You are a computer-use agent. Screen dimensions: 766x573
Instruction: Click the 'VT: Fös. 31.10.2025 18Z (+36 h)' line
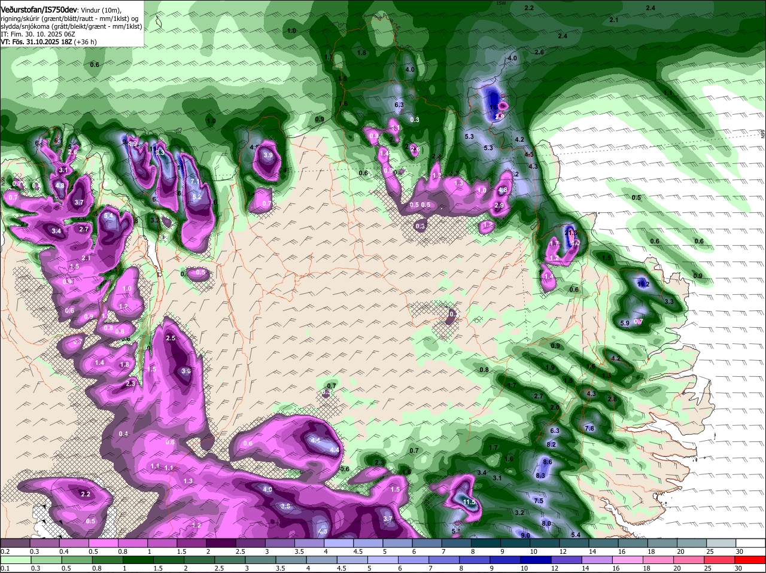click(x=48, y=42)
